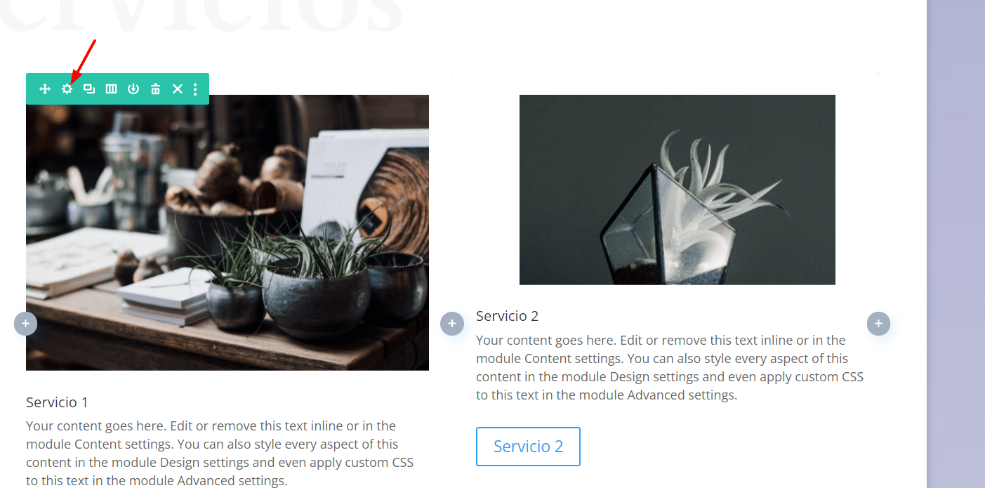
Task: Click the plus button right of Servicio 2
Action: (x=878, y=324)
